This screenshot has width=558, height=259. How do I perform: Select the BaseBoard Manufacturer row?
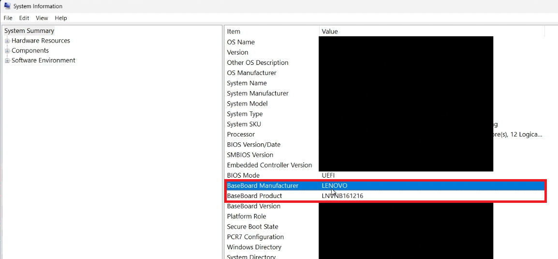pyautogui.click(x=386, y=185)
